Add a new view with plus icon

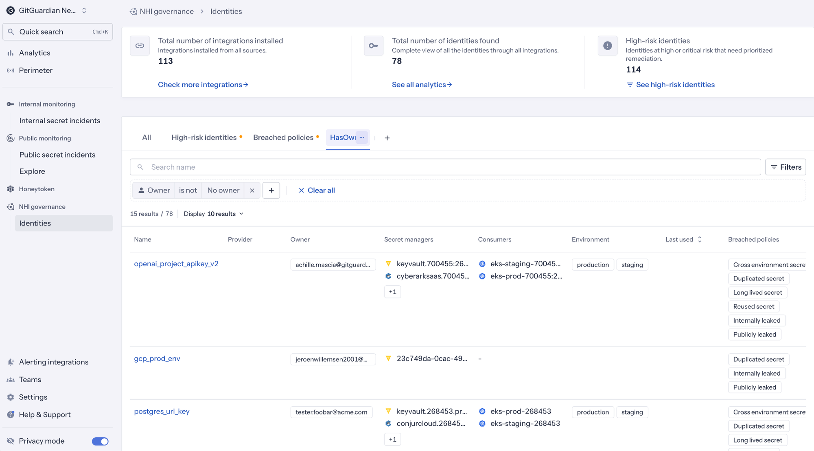[x=387, y=138]
